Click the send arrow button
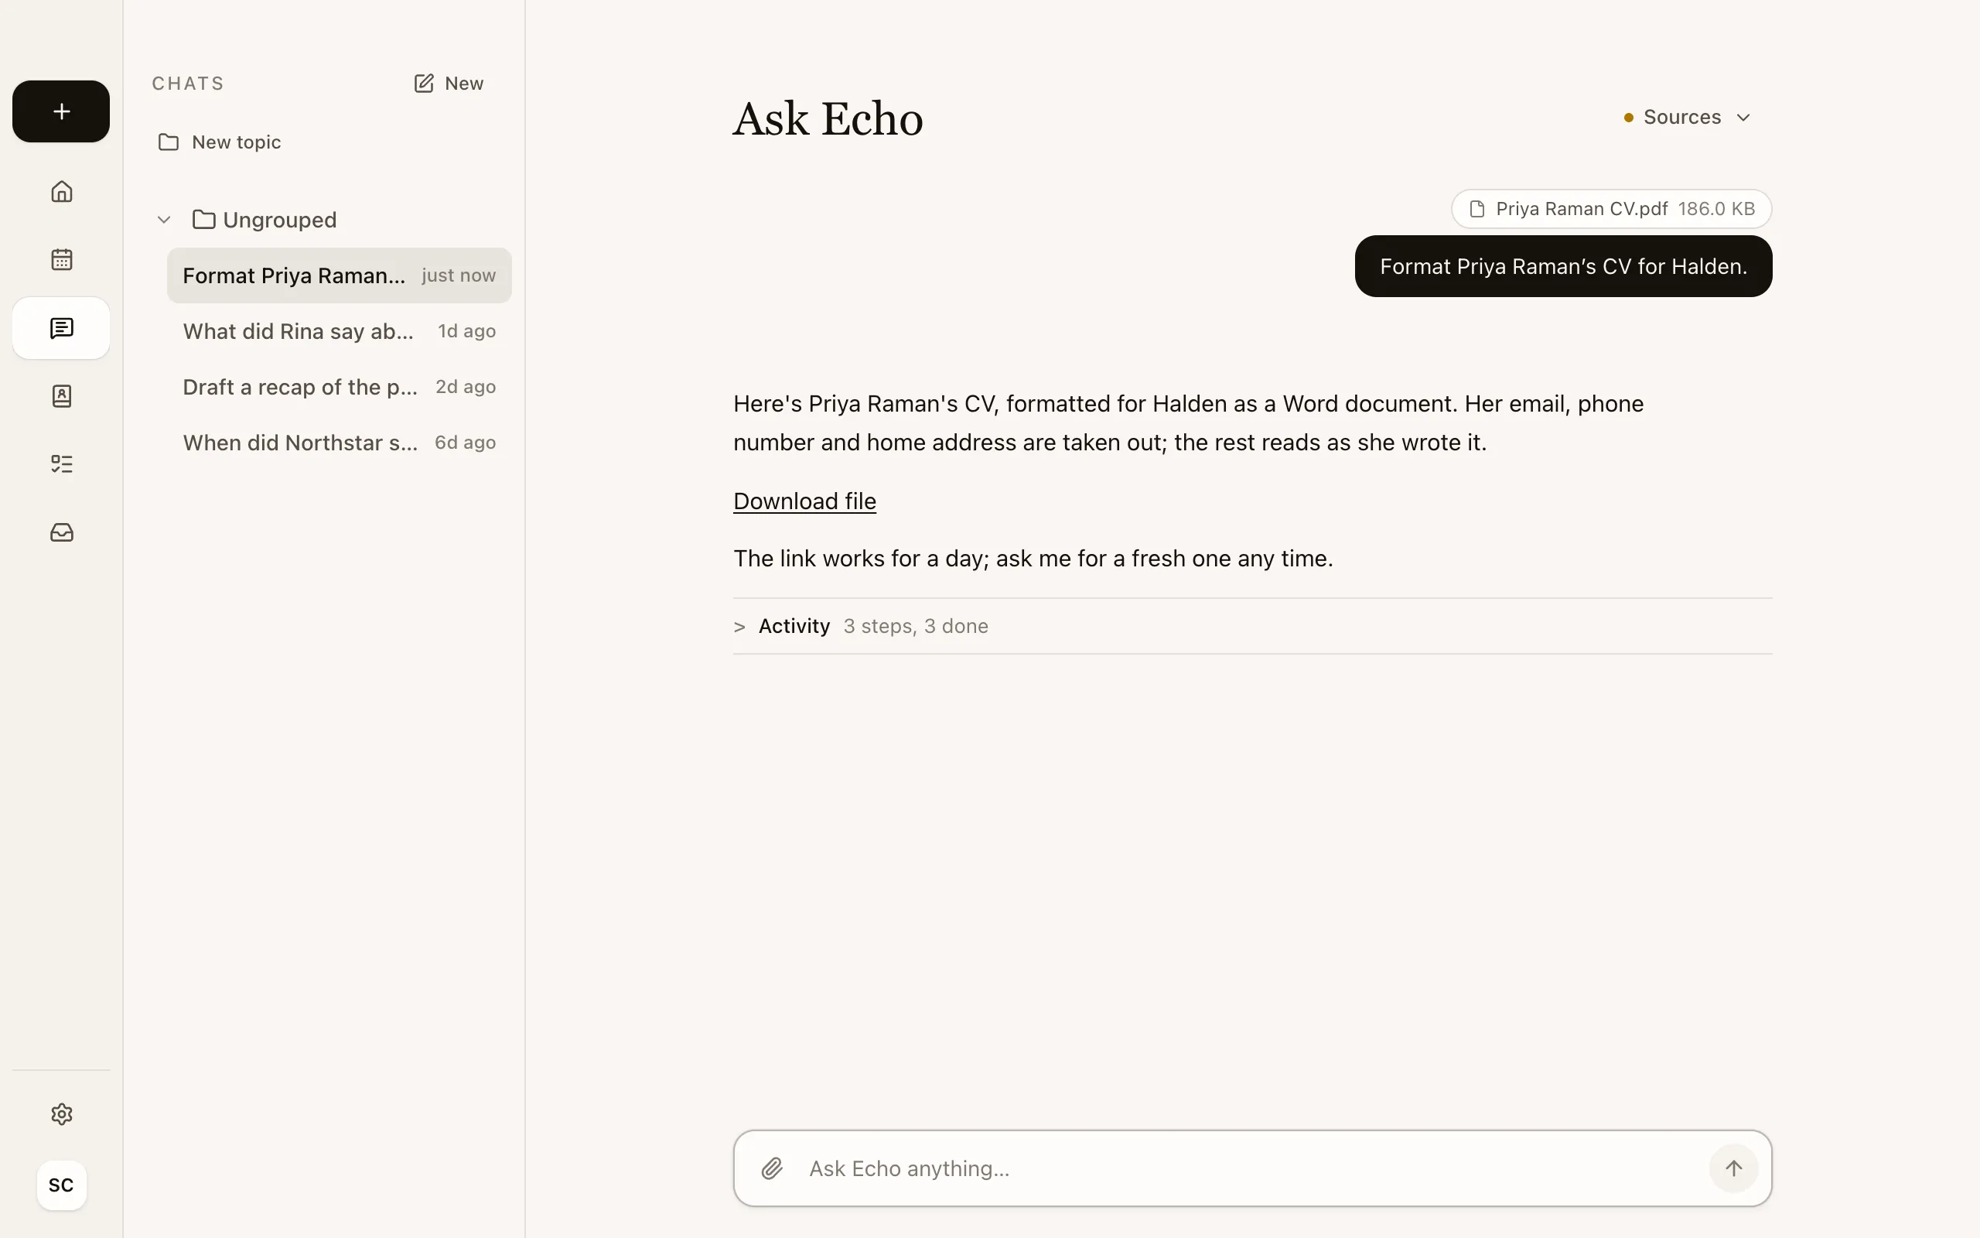The width and height of the screenshot is (1980, 1238). [1733, 1168]
